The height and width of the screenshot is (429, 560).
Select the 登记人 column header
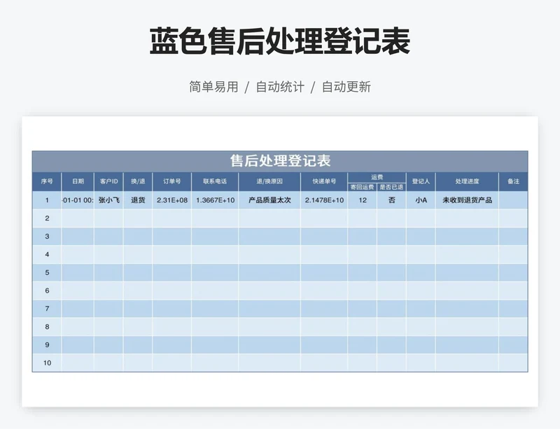coord(421,181)
